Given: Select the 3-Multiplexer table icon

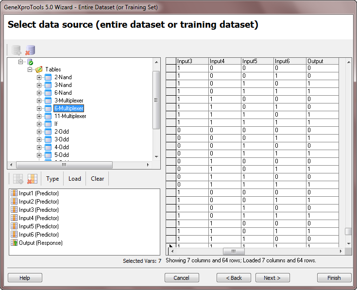Looking at the screenshot, I should [48, 101].
